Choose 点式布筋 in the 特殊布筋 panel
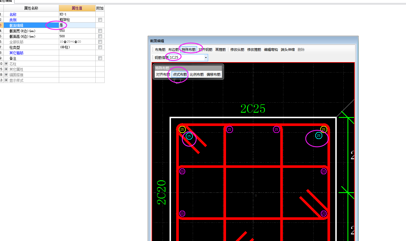 [x=180, y=75]
